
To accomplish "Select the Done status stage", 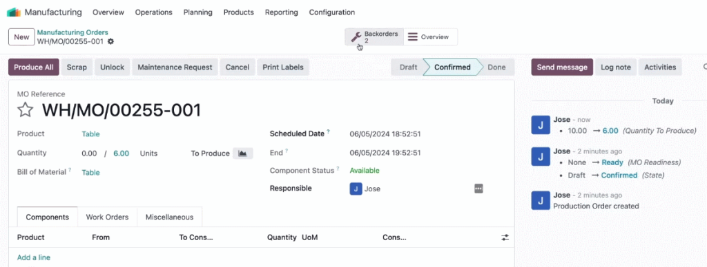I will click(496, 67).
